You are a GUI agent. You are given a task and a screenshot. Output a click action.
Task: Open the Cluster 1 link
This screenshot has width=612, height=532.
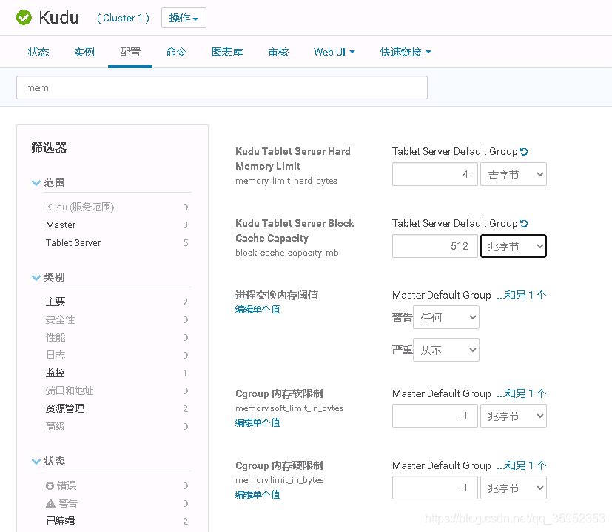(124, 18)
